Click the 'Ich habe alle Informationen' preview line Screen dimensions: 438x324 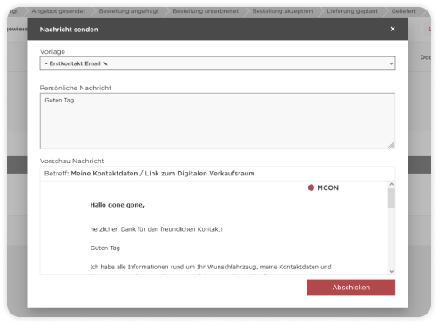click(x=211, y=267)
